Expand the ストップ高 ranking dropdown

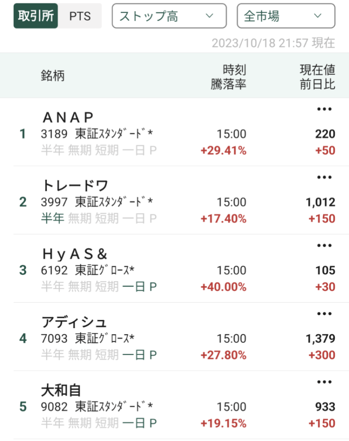169,16
